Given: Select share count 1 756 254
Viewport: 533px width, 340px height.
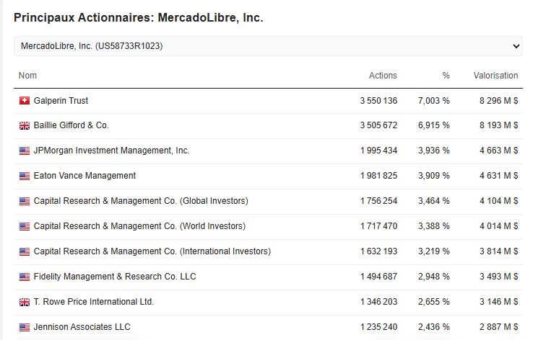Looking at the screenshot, I should (x=378, y=201).
